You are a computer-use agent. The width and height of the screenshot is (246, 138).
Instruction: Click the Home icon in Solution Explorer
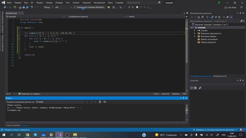point(199,17)
